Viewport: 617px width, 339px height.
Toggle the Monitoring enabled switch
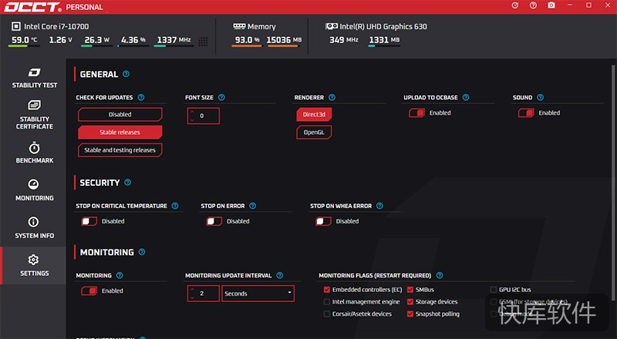pos(89,291)
